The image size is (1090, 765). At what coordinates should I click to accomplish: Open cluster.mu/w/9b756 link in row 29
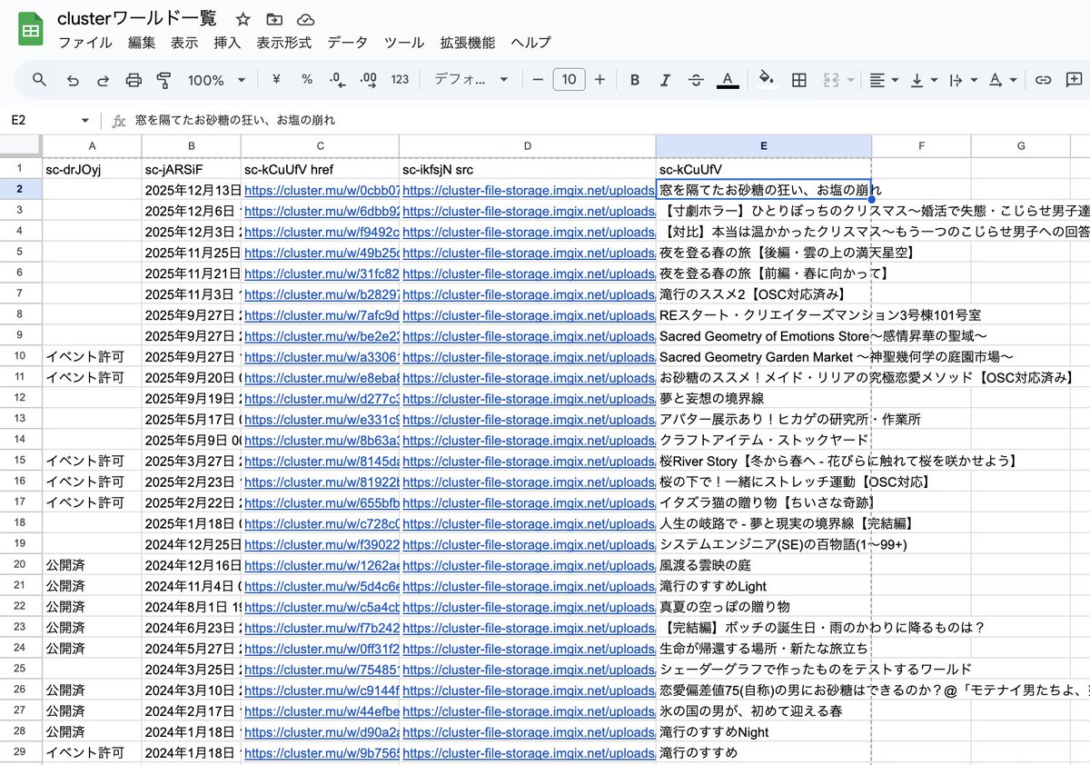tap(322, 753)
